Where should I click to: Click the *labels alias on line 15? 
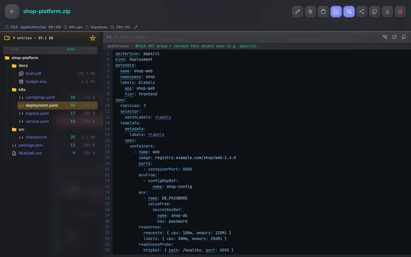tap(156, 135)
